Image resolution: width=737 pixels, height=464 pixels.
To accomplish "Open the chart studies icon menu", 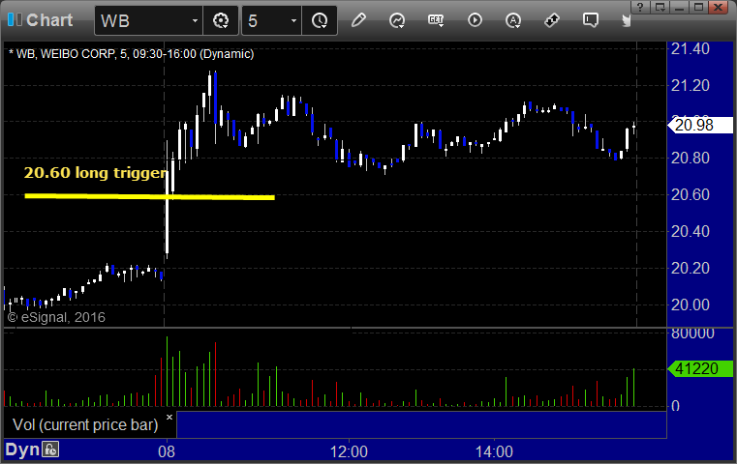I will (397, 20).
